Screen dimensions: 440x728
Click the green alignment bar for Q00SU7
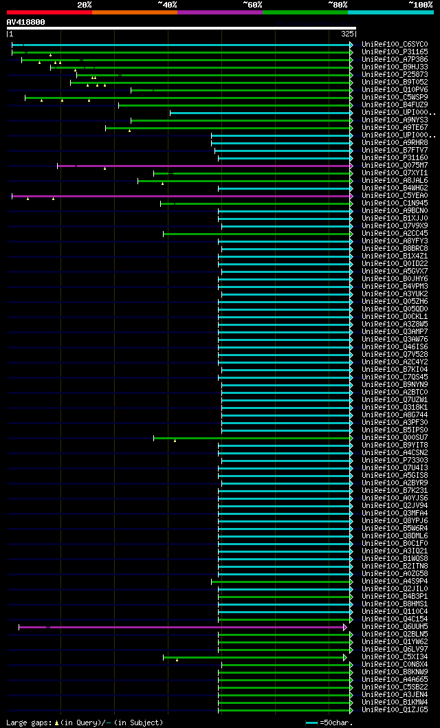(252, 439)
